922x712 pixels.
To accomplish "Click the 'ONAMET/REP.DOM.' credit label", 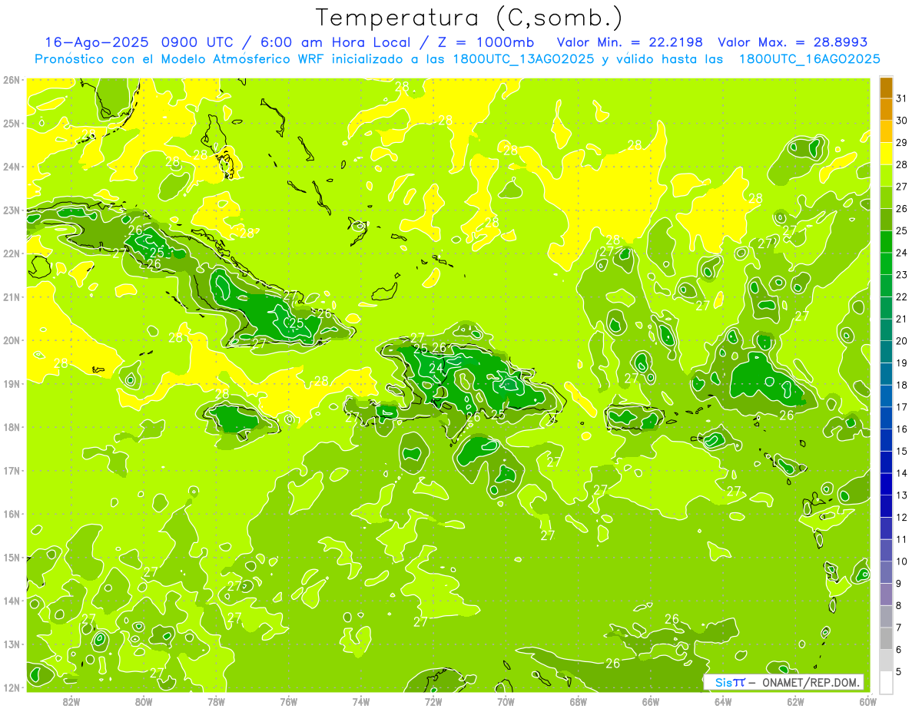I will [x=810, y=682].
